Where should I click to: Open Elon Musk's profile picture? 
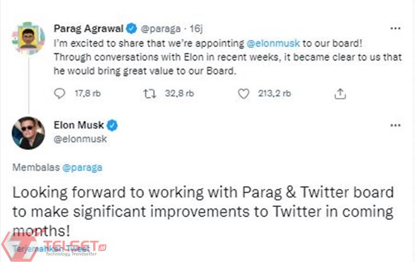tap(28, 133)
